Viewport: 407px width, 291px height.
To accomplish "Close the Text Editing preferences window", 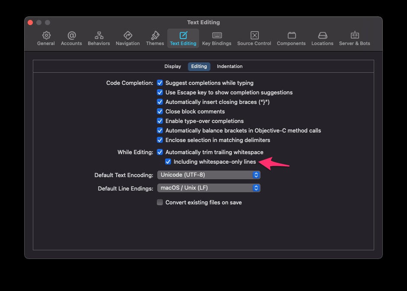I will click(x=30, y=23).
